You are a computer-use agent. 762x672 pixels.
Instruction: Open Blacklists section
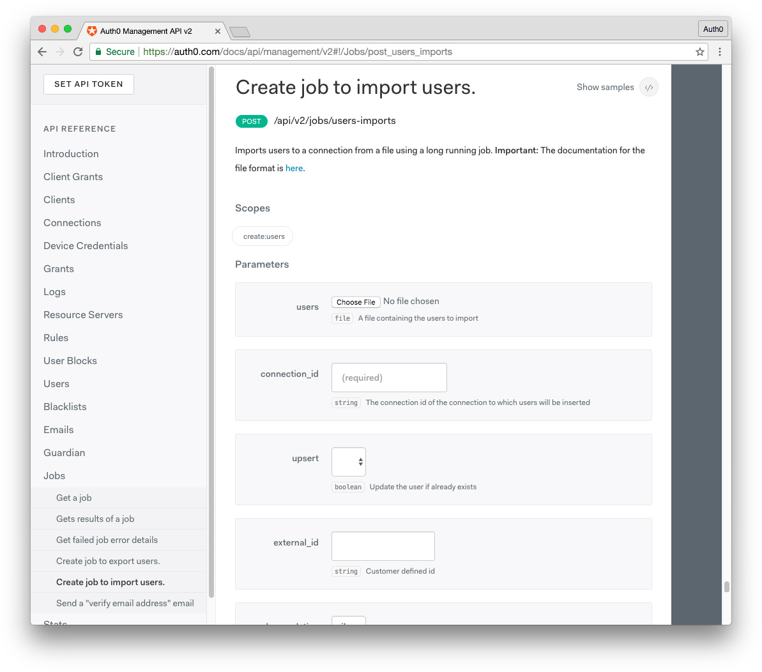pos(65,407)
